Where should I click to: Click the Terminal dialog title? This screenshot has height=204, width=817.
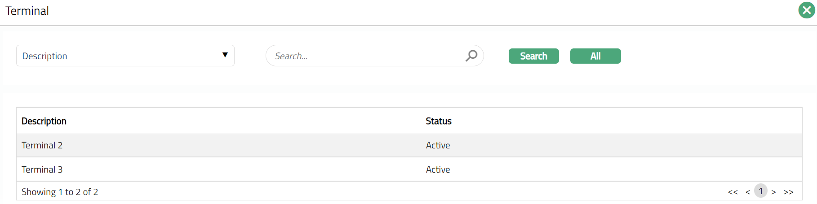pyautogui.click(x=27, y=11)
